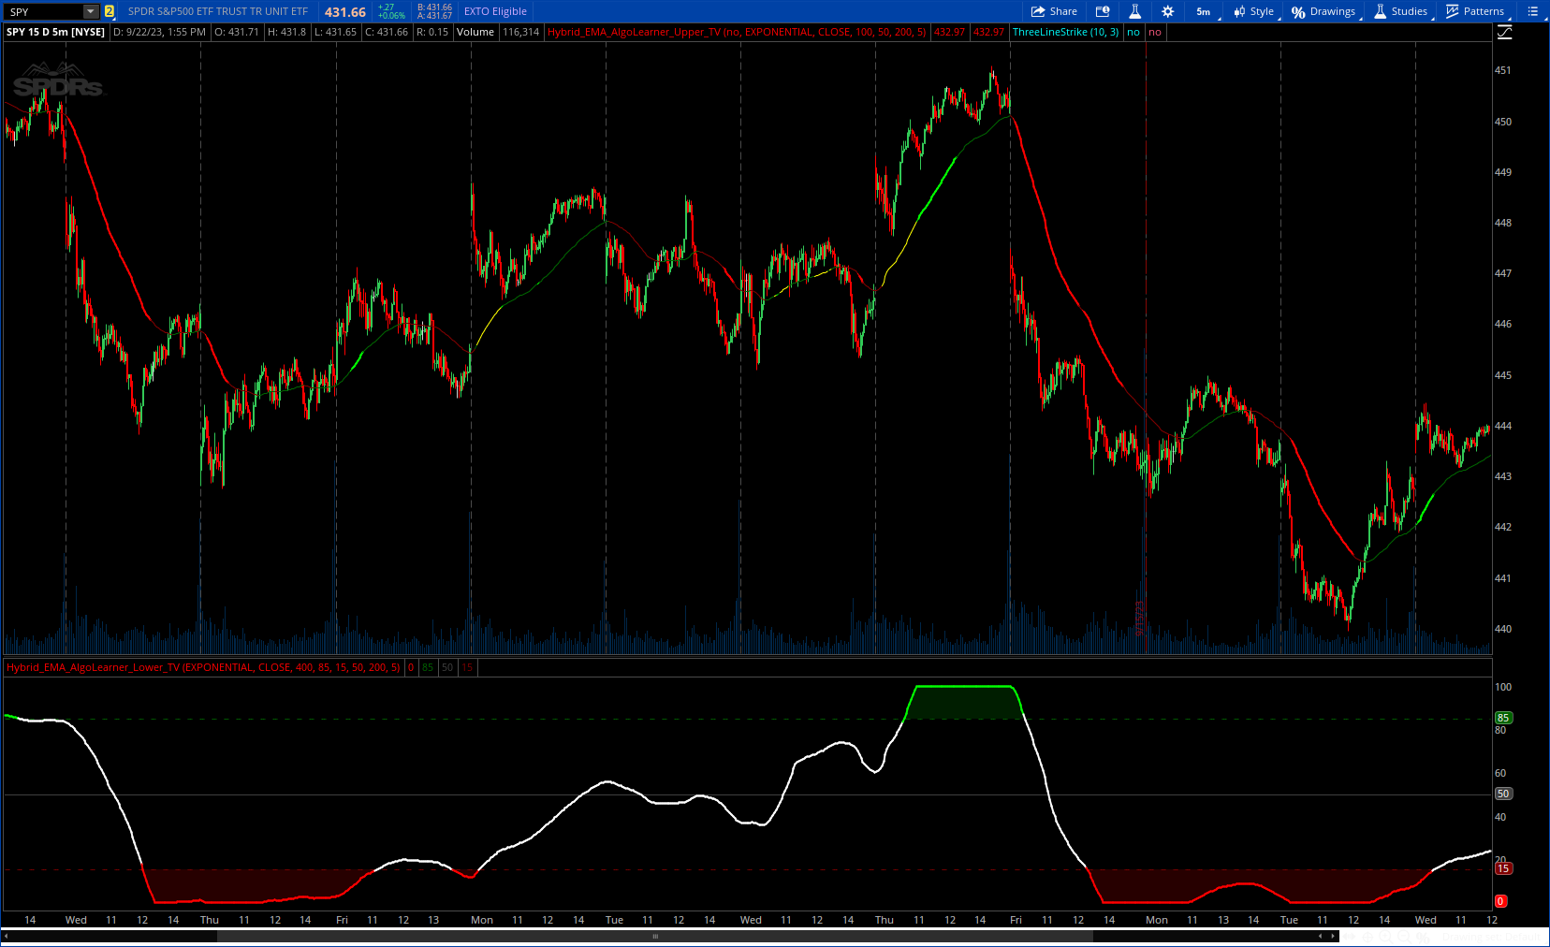
Task: Click the scrollbar left arrow
Action: [7, 936]
